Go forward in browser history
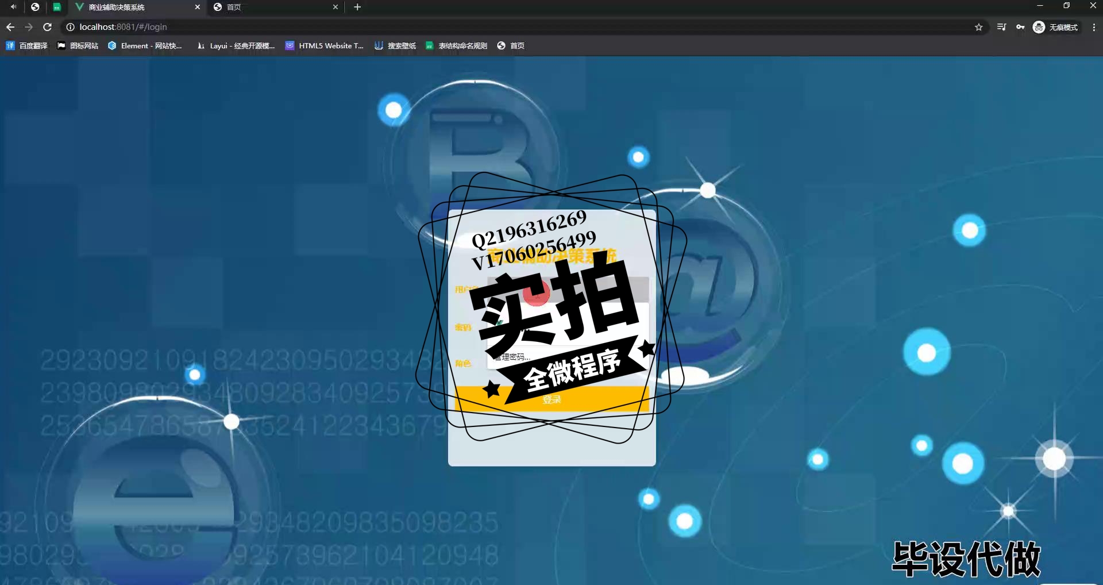The height and width of the screenshot is (585, 1103). pyautogui.click(x=29, y=27)
